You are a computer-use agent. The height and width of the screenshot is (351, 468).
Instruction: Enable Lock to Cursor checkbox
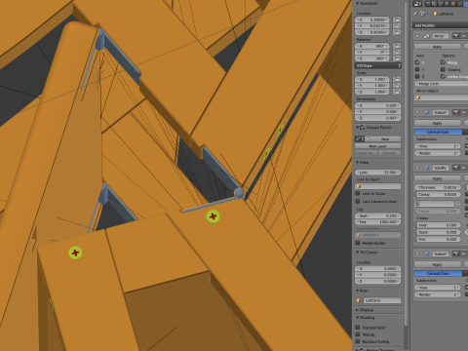pos(358,193)
